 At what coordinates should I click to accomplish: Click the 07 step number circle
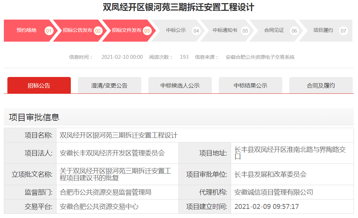pyautogui.click(x=343, y=31)
